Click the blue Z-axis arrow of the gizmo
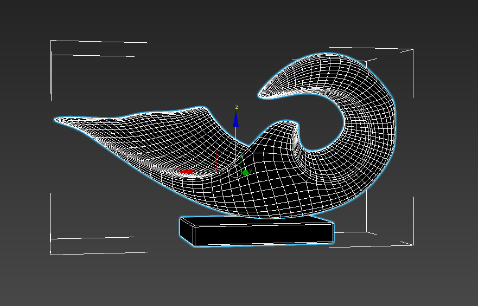Screen dimensions: 478x306 click(x=235, y=120)
